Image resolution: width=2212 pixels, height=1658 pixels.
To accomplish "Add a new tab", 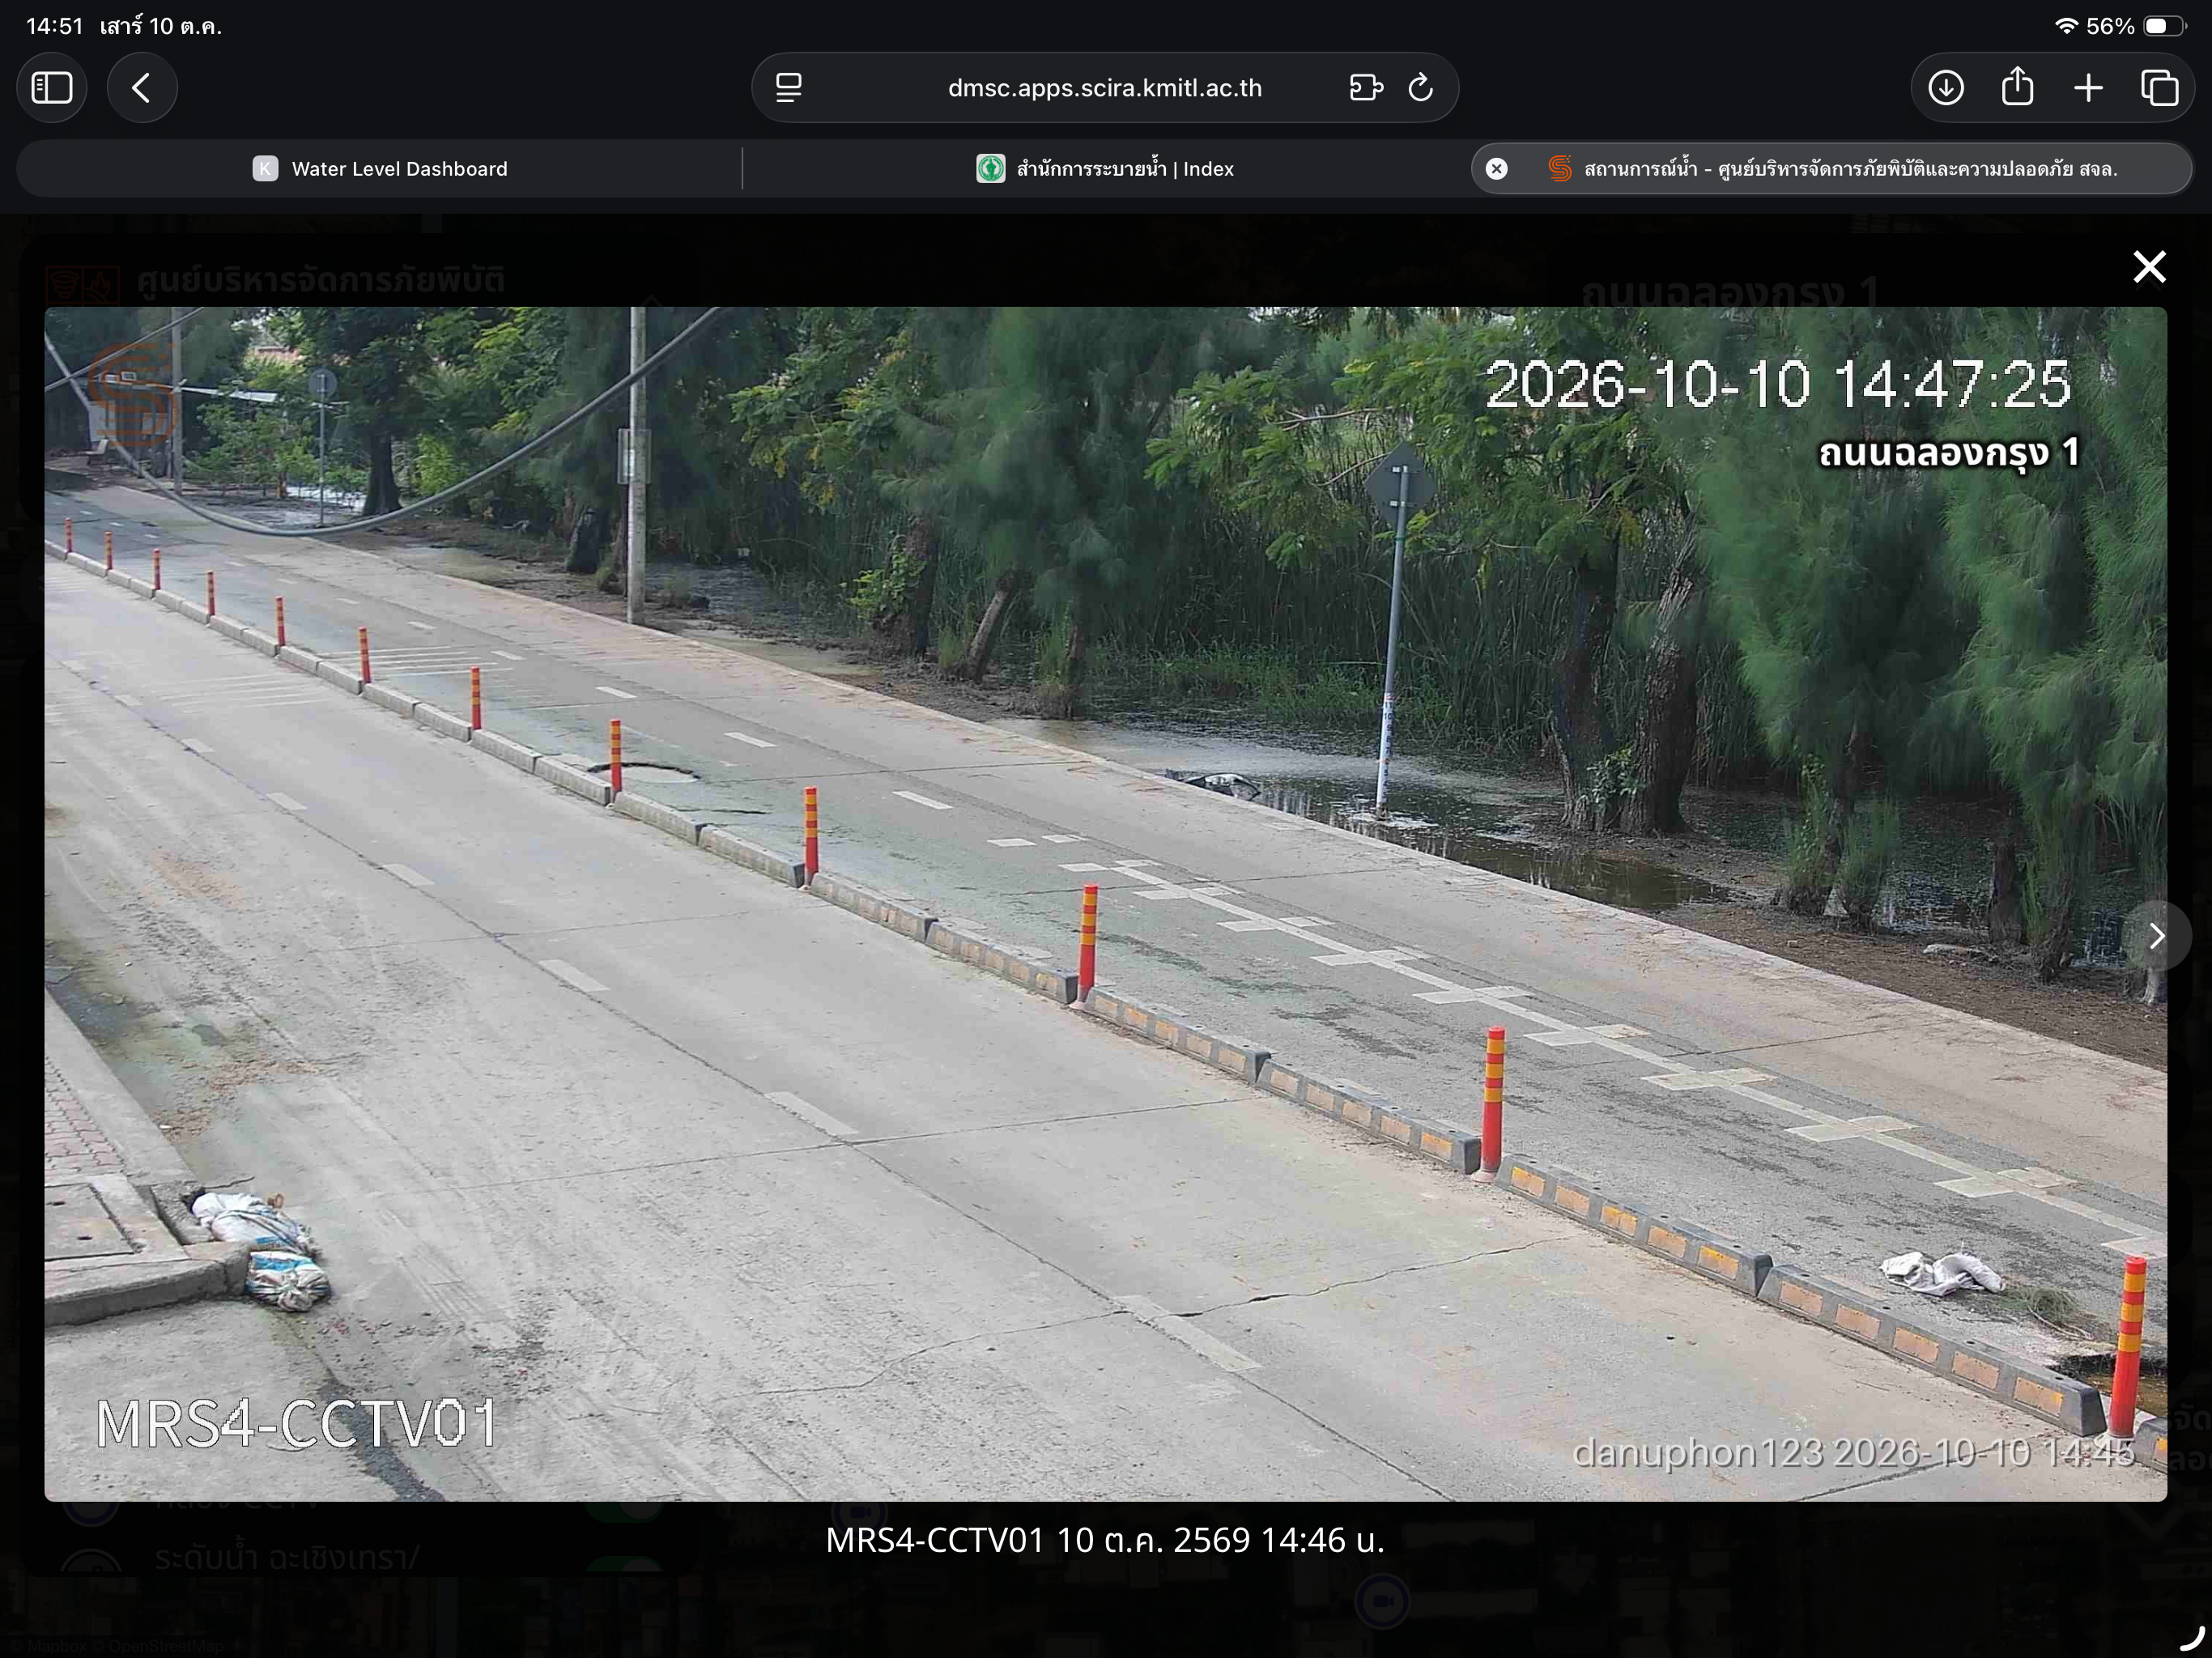I will [x=2088, y=88].
